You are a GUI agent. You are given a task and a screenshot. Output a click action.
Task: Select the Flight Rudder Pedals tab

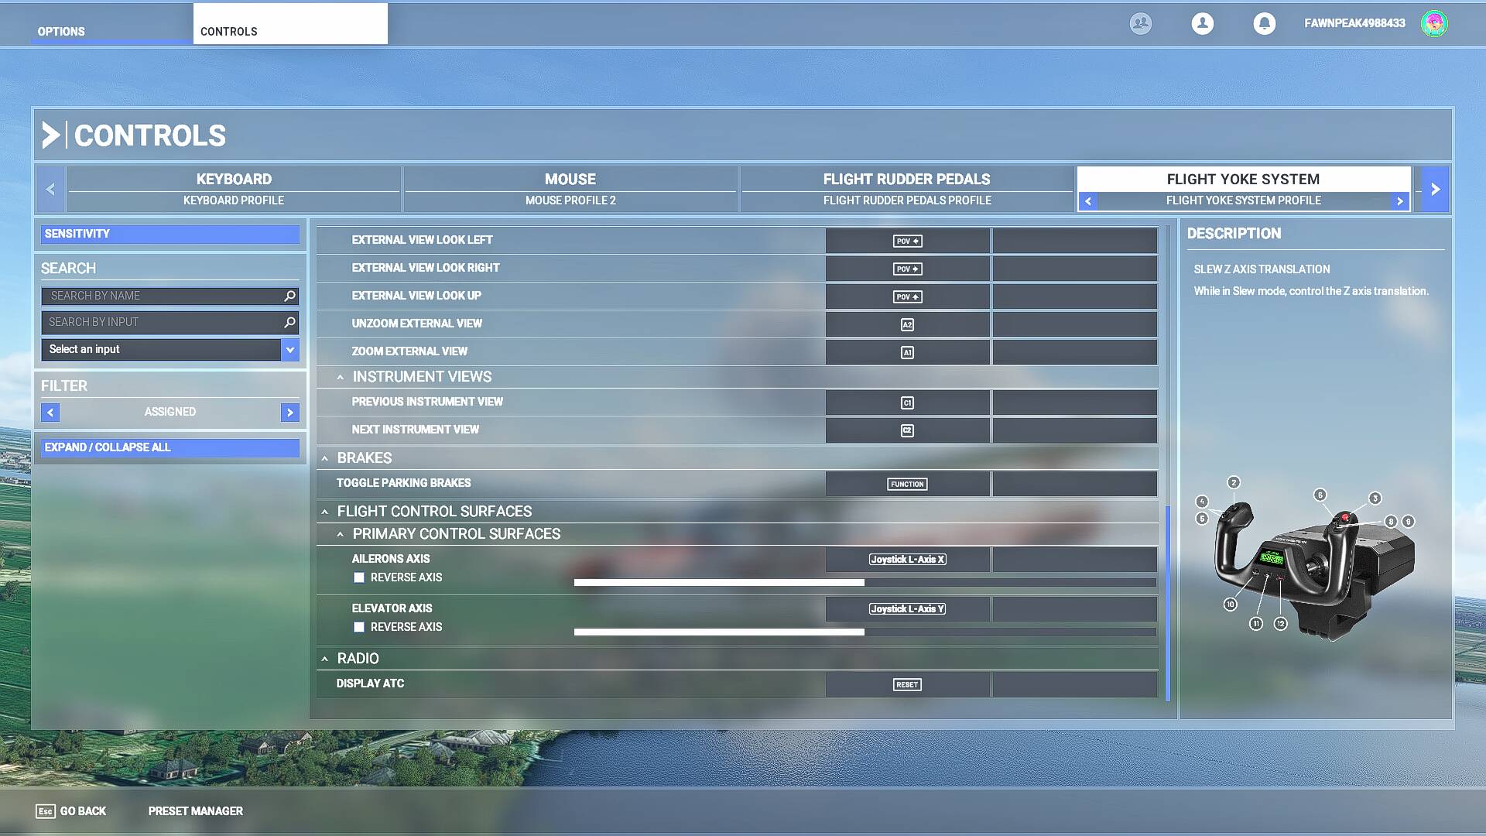906,189
